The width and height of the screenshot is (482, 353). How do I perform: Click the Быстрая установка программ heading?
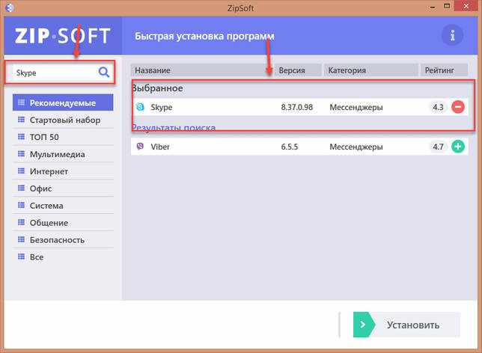(204, 36)
